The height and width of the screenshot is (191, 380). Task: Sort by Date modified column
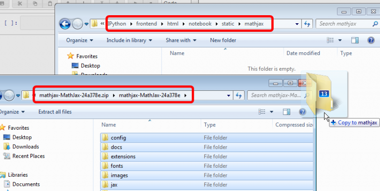(x=303, y=53)
